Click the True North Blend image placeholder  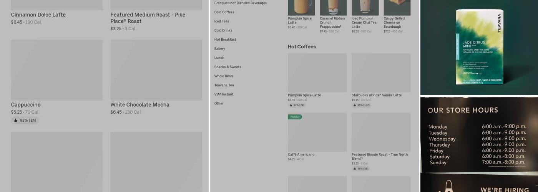click(381, 132)
